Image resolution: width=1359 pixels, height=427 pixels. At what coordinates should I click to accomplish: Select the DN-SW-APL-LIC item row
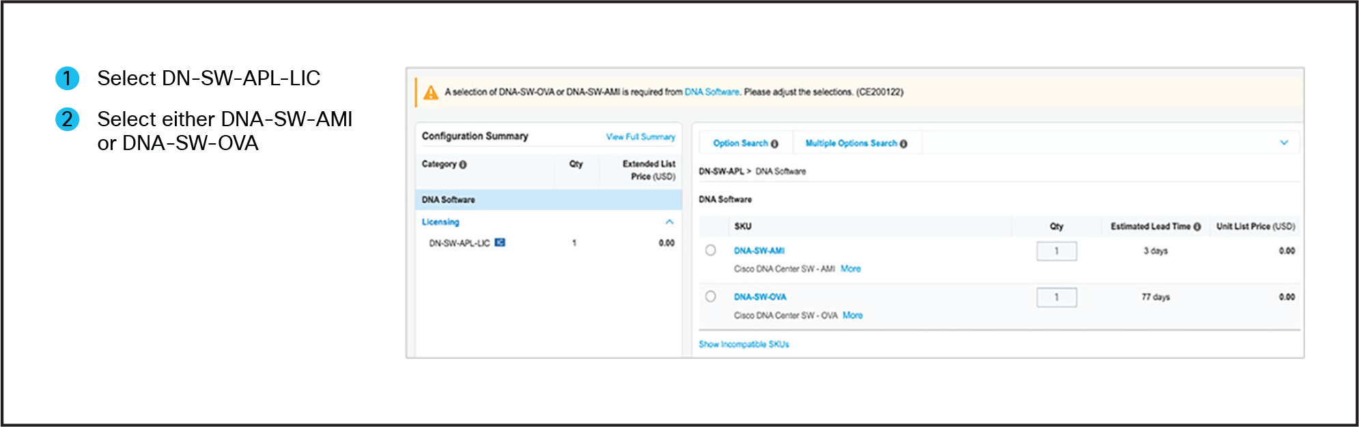coord(548,243)
